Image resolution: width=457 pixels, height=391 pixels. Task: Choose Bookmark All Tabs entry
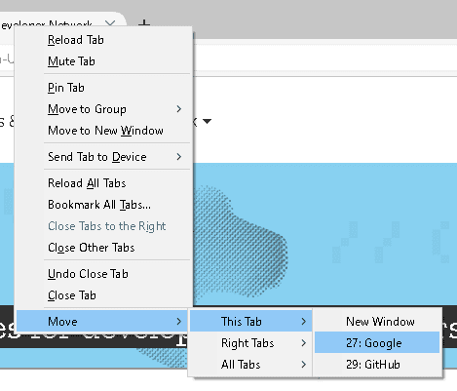(103, 205)
